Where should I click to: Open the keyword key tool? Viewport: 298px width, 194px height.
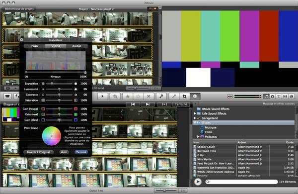(161, 97)
